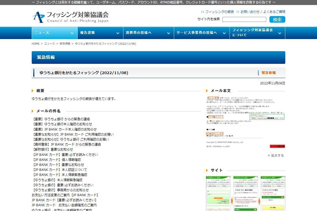Go to HOME in the breadcrumb

[35, 44]
